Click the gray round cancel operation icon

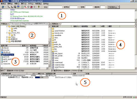pyautogui.click(x=28, y=7)
